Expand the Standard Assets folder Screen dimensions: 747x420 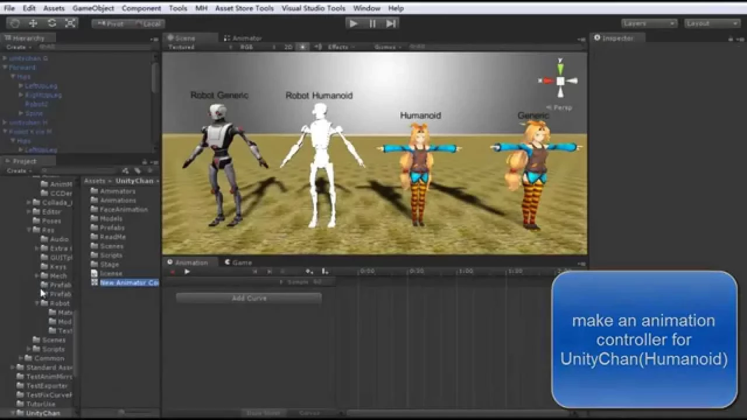pos(13,367)
